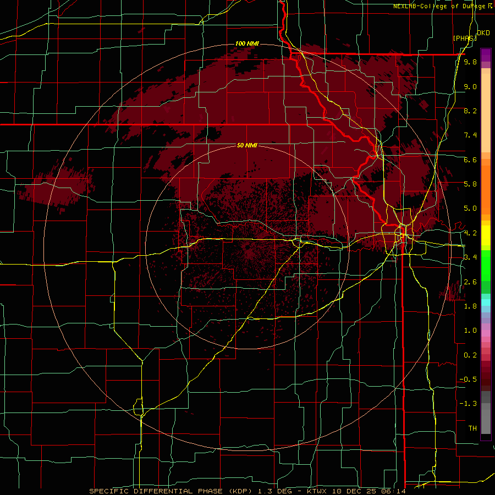Viewport: 495px width, 495px height.
Task: Click the 5.0 value on the color scale
Action: coord(470,208)
